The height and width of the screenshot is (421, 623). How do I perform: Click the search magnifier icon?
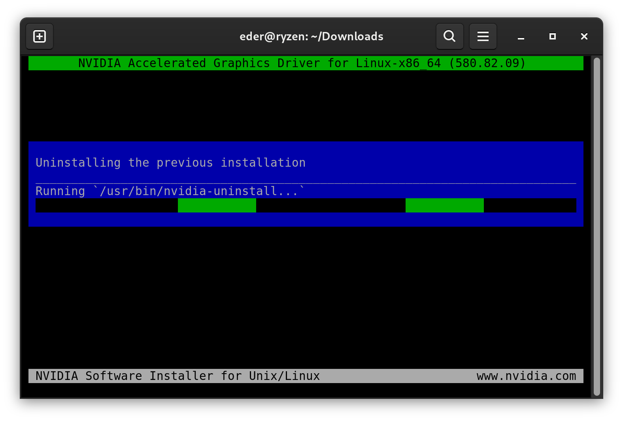tap(449, 36)
